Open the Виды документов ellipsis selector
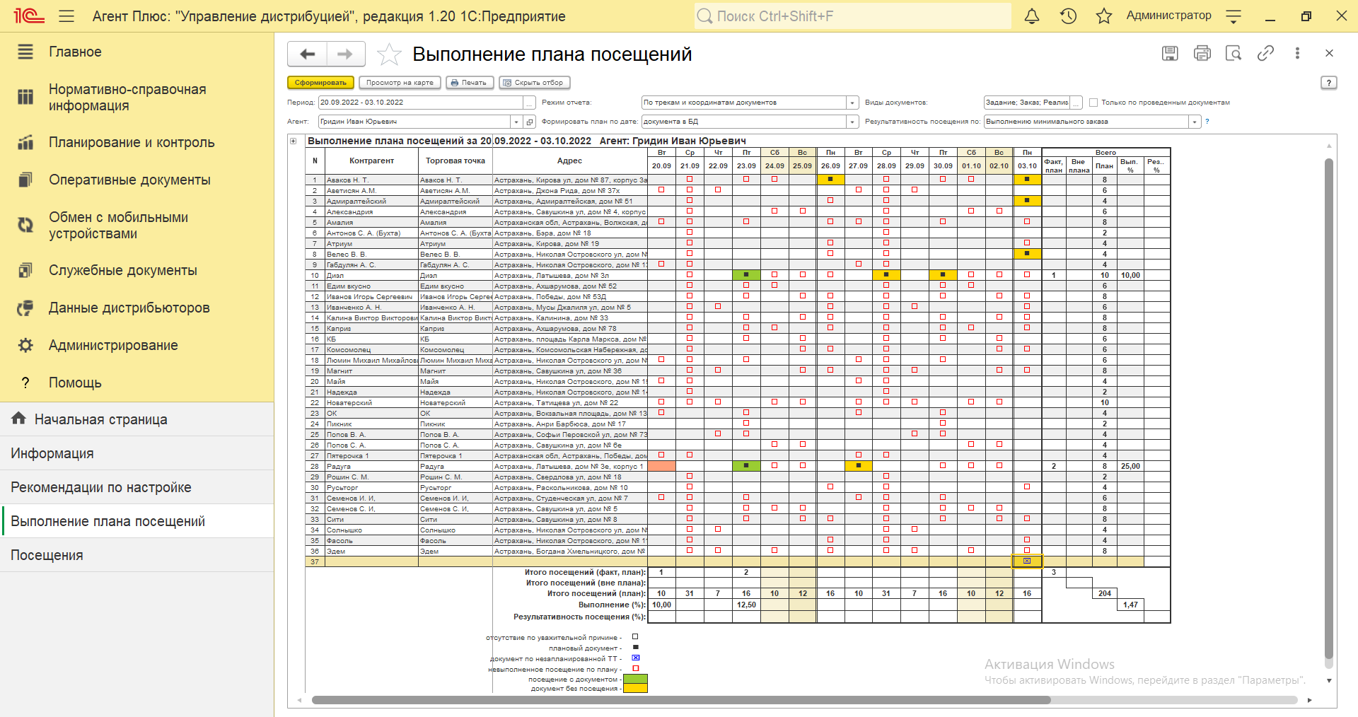The height and width of the screenshot is (717, 1358). coord(1076,103)
